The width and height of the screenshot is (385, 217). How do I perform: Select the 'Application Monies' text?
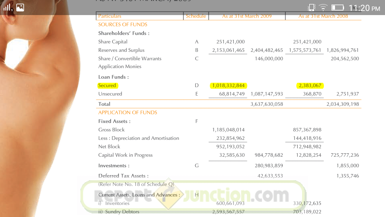120,66
